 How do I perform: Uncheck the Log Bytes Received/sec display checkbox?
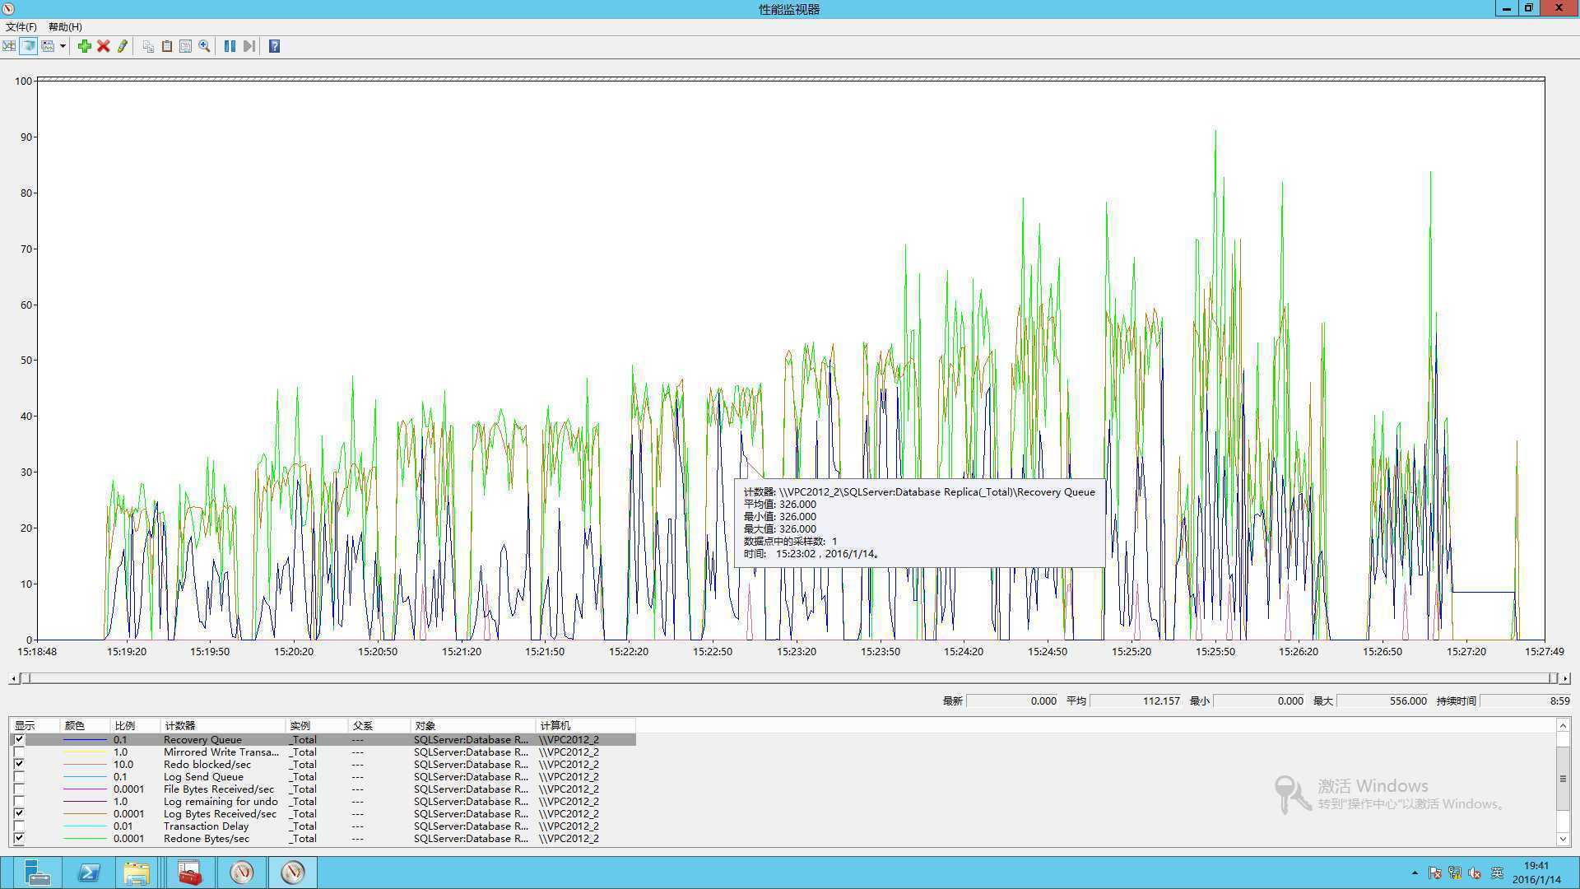click(19, 813)
